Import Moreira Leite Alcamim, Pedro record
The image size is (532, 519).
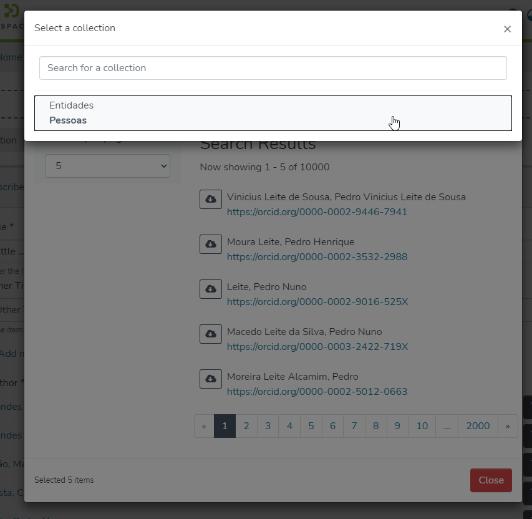coord(210,379)
